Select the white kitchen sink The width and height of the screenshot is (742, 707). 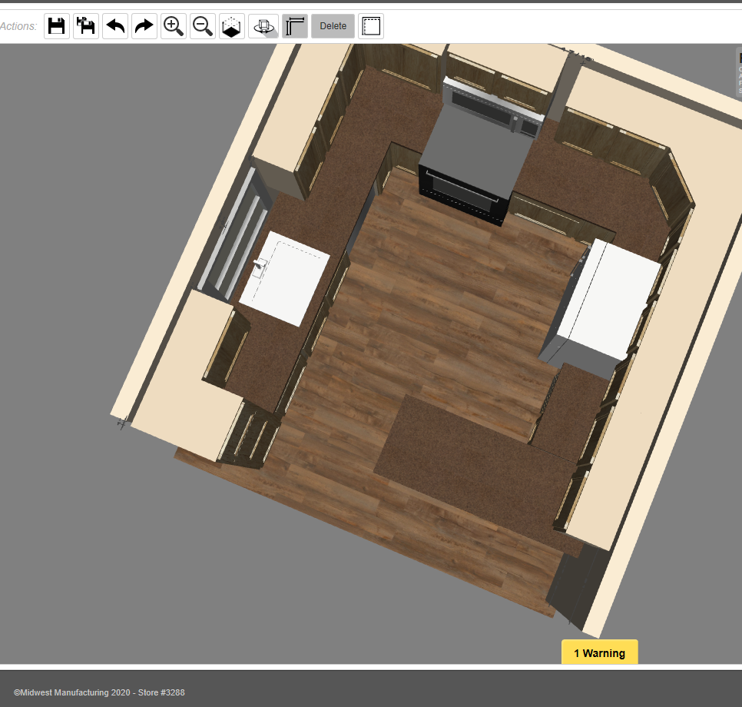[284, 279]
